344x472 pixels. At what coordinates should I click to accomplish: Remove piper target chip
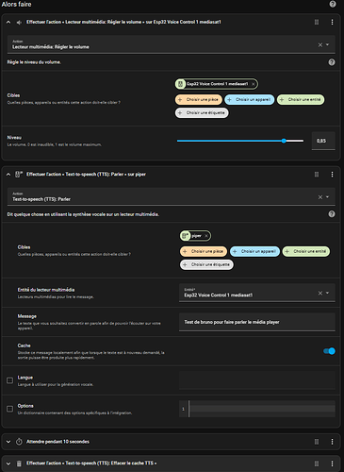[206, 236]
